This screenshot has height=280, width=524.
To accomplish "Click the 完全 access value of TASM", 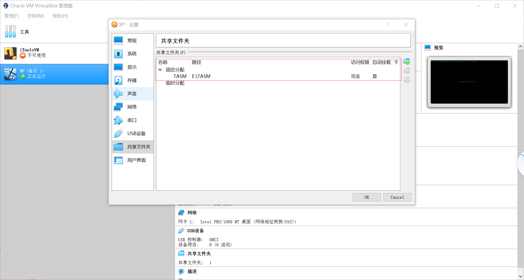I will coord(356,76).
